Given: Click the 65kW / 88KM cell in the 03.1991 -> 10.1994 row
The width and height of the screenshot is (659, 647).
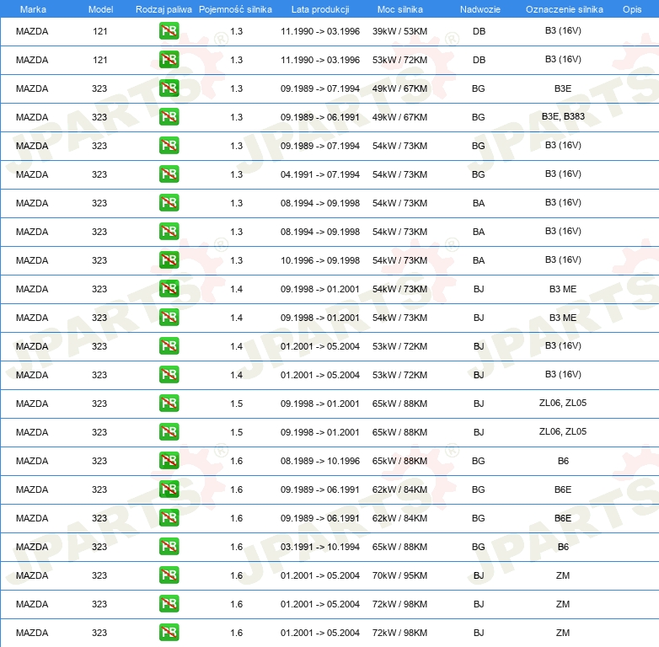Looking at the screenshot, I should click(399, 547).
